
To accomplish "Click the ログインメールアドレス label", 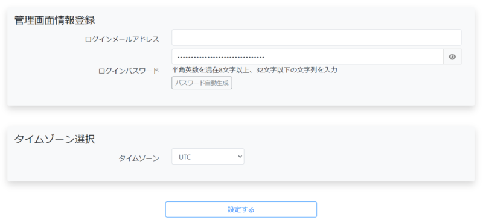I will (x=122, y=39).
